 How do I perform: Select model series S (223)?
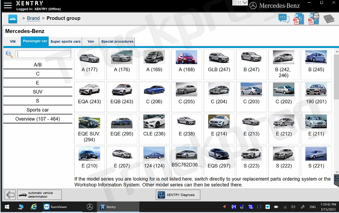[x=251, y=160]
